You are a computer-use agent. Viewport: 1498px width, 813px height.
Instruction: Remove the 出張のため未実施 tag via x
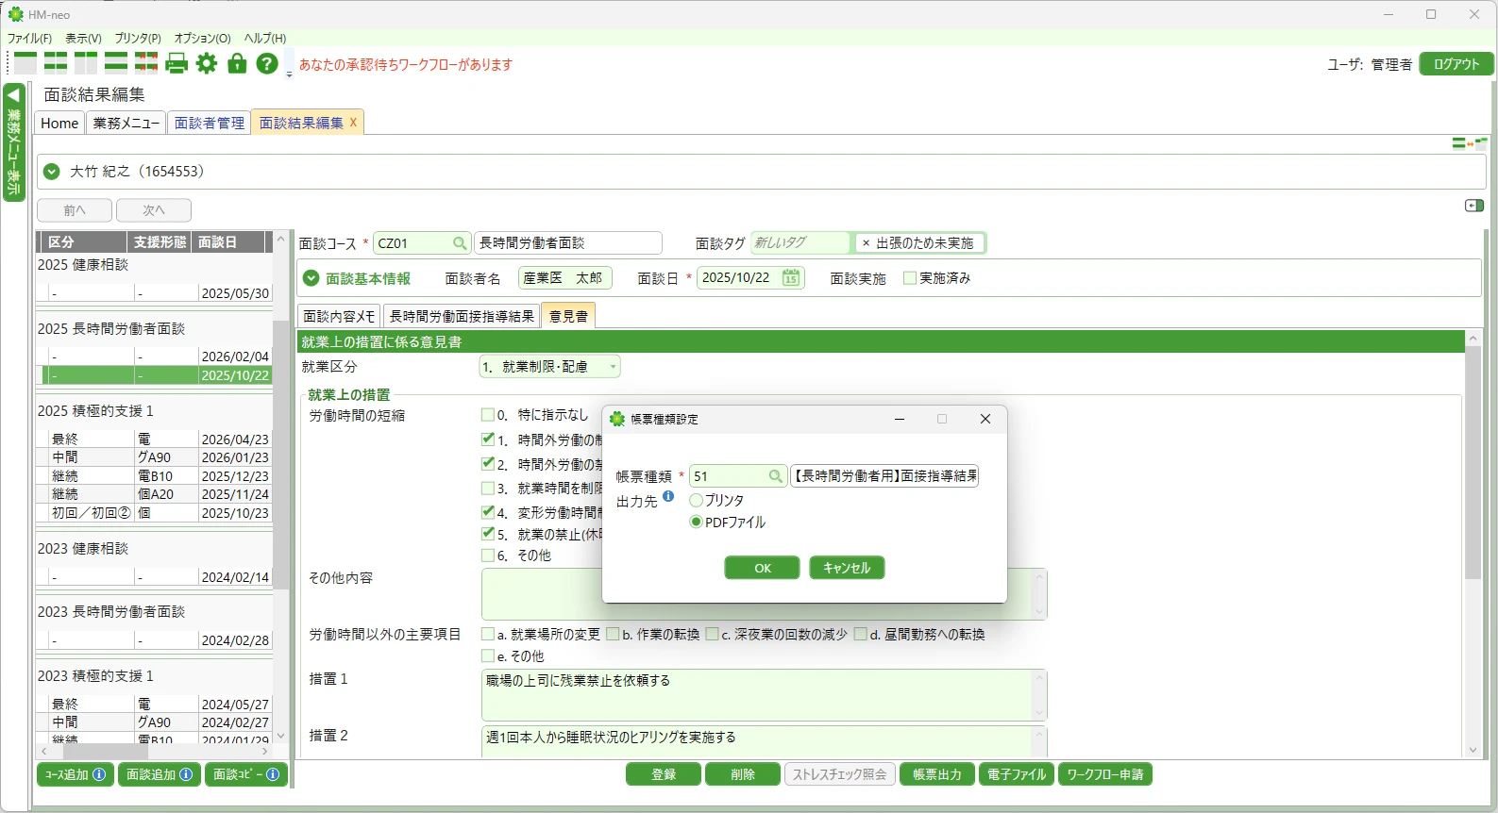click(866, 243)
